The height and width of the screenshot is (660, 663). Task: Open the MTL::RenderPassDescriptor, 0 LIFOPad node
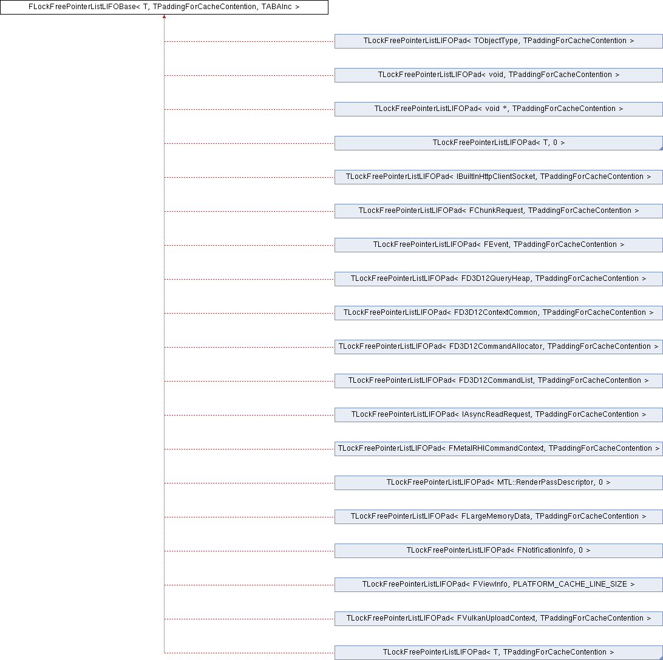point(498,482)
